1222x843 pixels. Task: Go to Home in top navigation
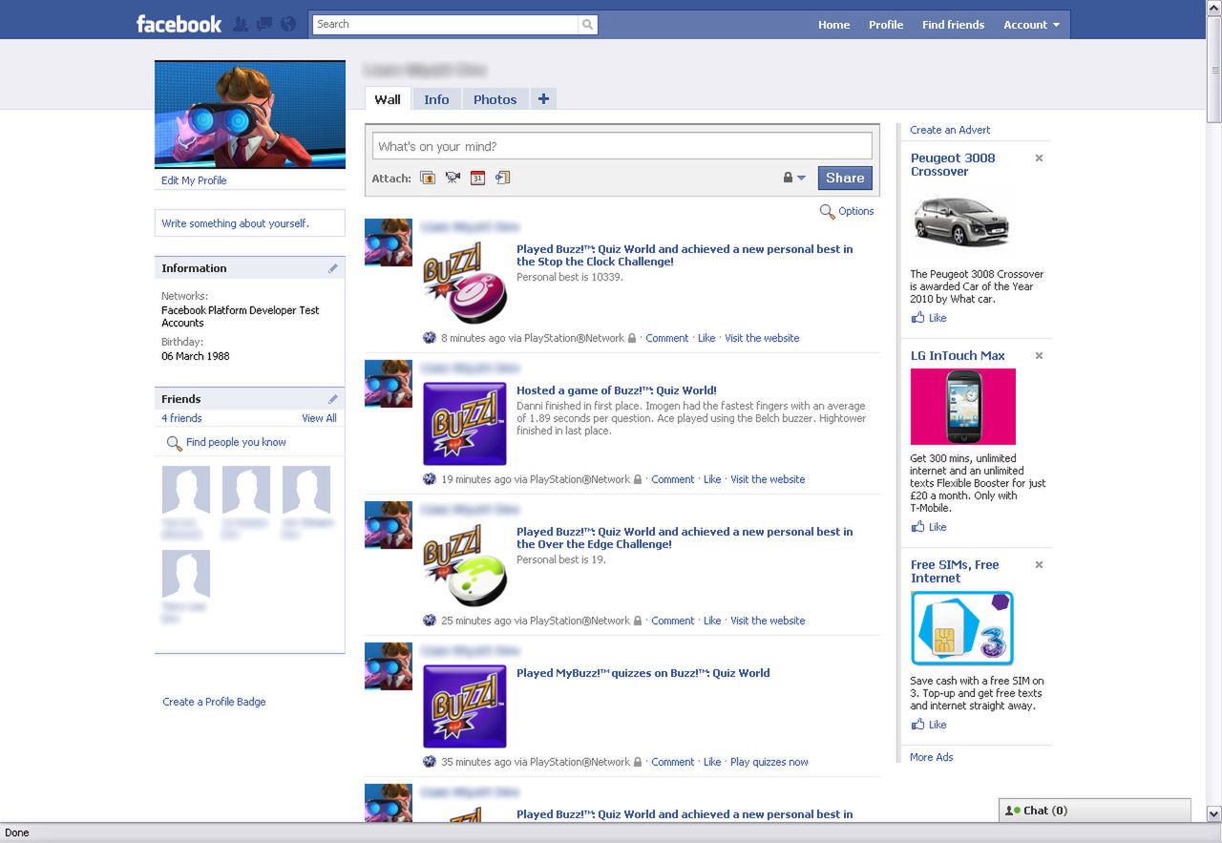[833, 25]
